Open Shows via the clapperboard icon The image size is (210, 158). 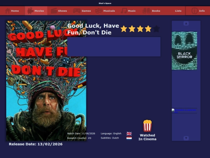54,11
